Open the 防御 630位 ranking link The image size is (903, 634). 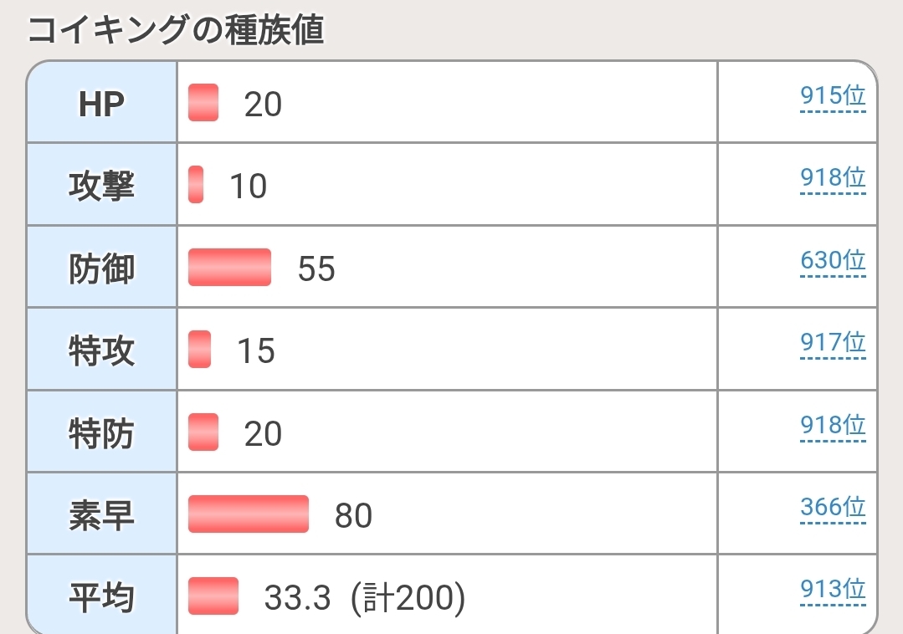pyautogui.click(x=832, y=261)
